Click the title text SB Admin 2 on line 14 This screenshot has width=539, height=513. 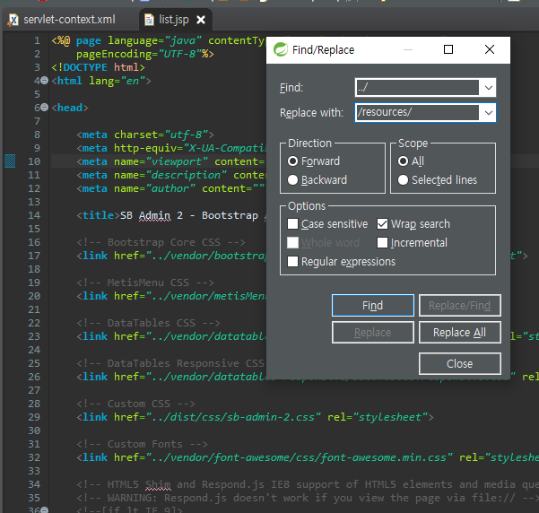pyautogui.click(x=152, y=215)
